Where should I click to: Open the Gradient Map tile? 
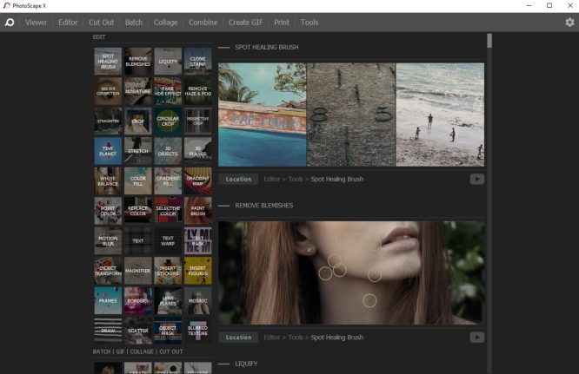click(x=198, y=180)
